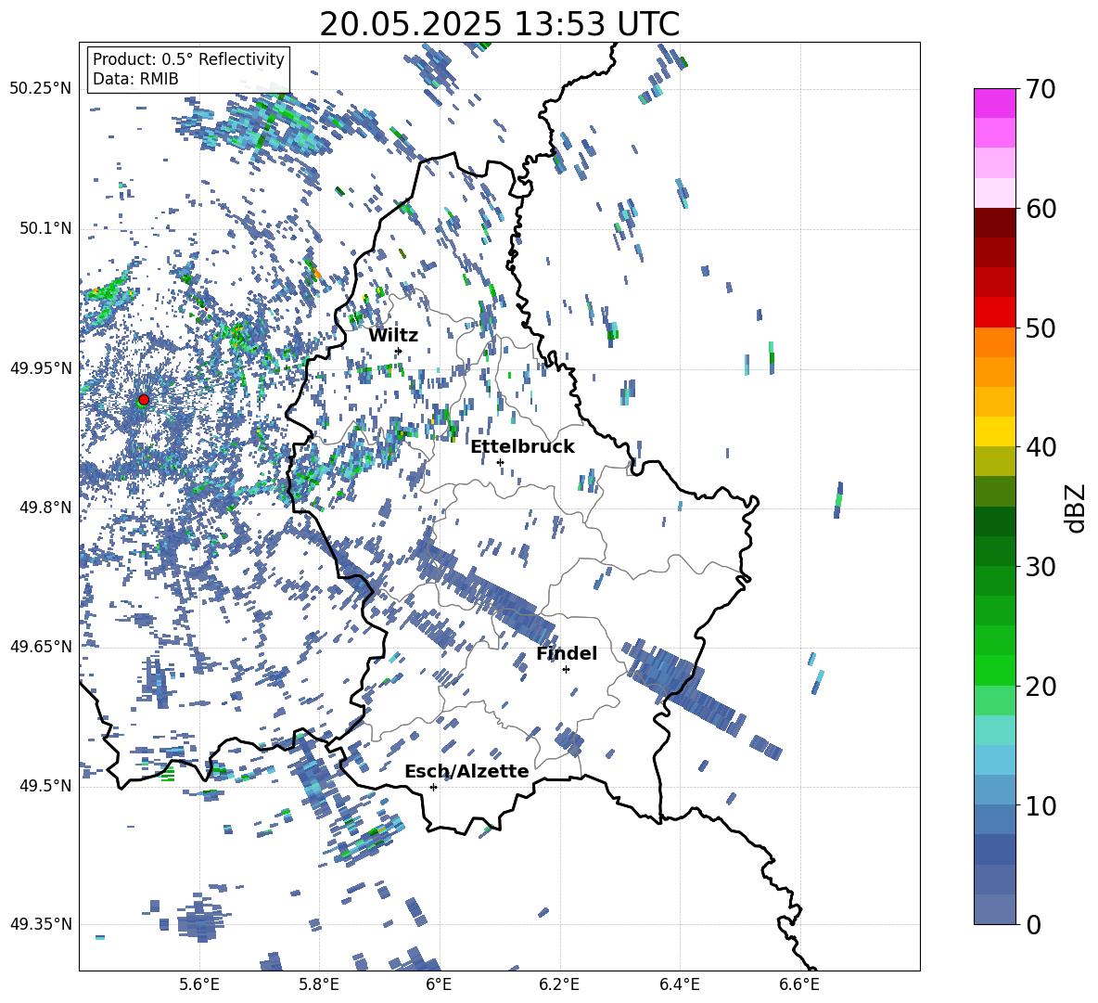The image size is (1098, 1003).
Task: Click the 49.95°N latitude label
Action: pos(41,368)
